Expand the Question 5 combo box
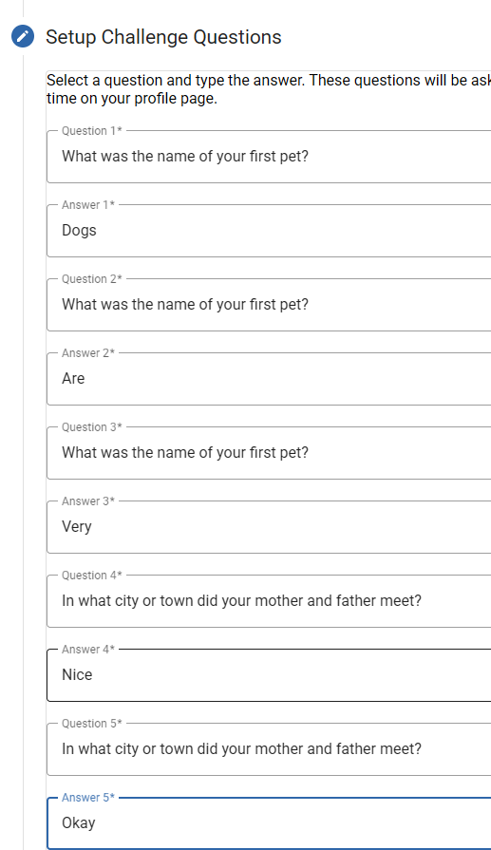 click(x=269, y=748)
